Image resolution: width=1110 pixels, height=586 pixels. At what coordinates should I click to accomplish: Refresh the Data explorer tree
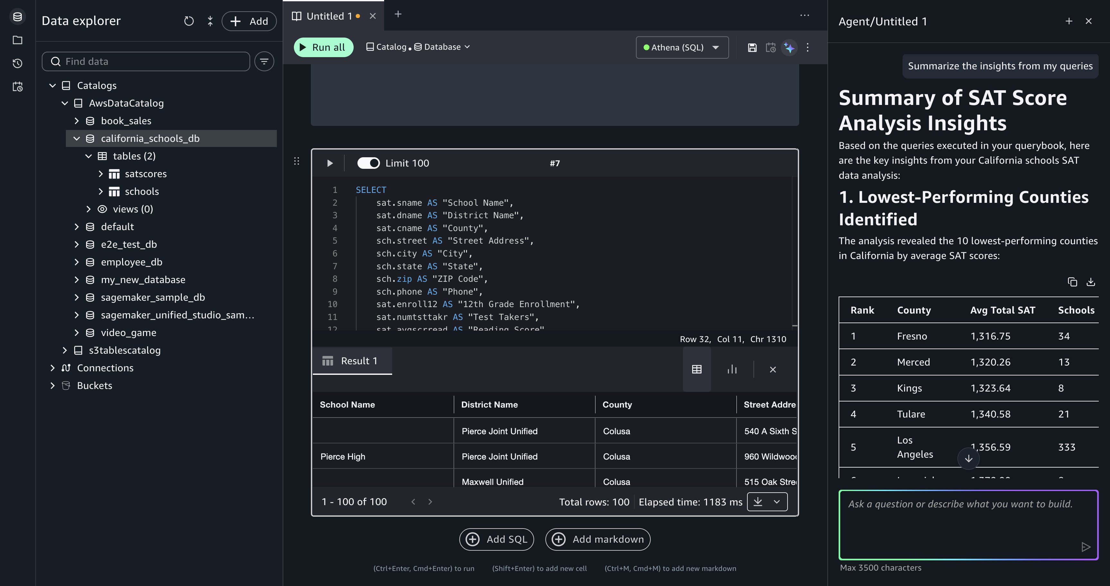pos(189,21)
